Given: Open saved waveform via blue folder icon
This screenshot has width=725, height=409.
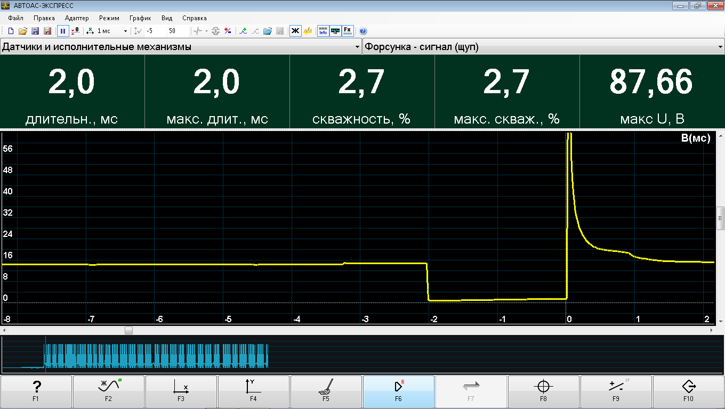Looking at the screenshot, I should click(x=268, y=31).
